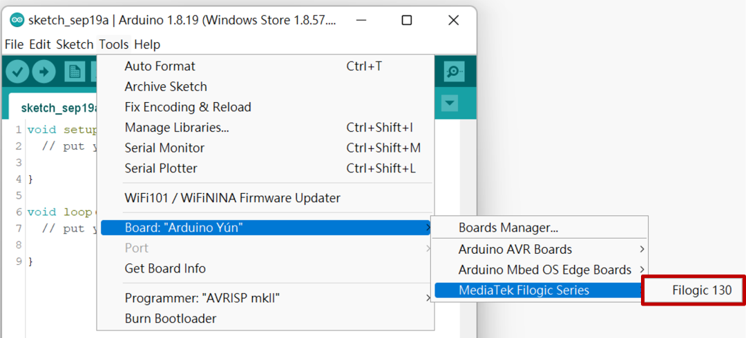Select the Filogic 130 board
Image resolution: width=746 pixels, height=338 pixels.
click(701, 290)
